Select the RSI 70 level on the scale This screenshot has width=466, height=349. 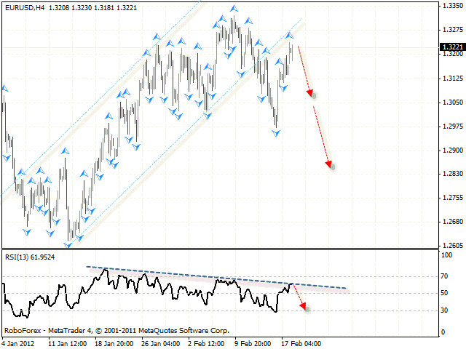(x=445, y=277)
